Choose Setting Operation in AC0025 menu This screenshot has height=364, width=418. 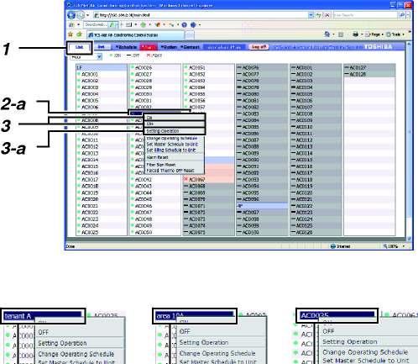click(368, 342)
